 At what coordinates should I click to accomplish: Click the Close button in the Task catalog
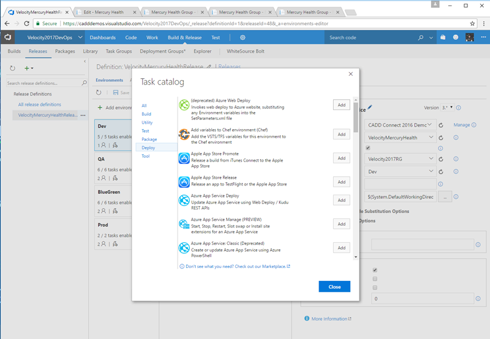(334, 286)
